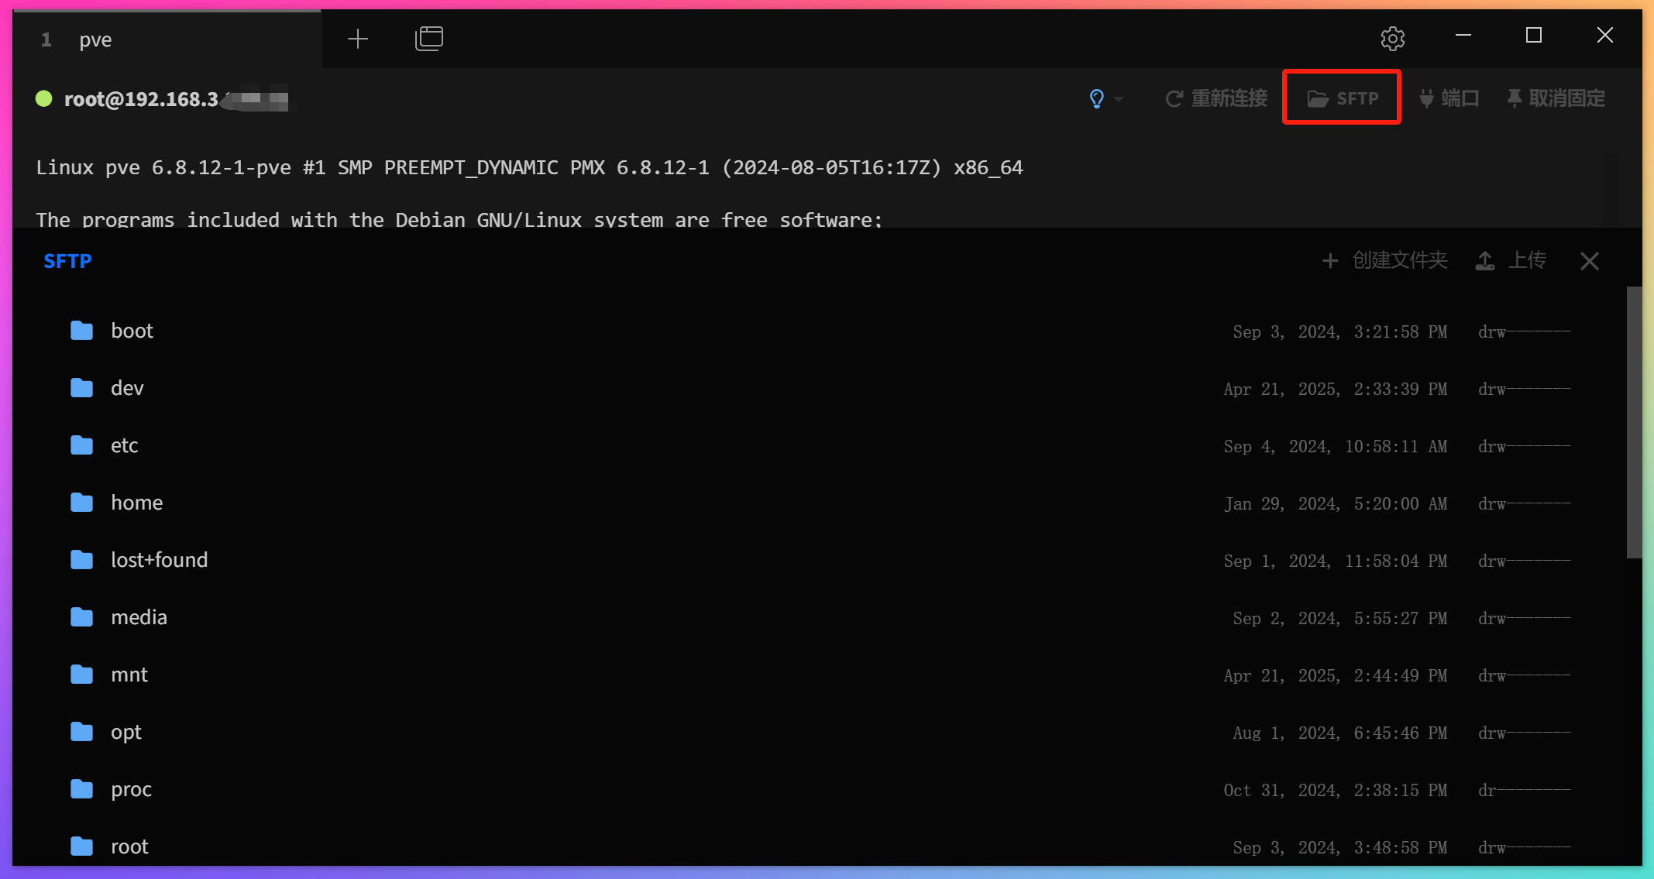1654x879 pixels.
Task: Open the 端口 port forwarding button
Action: (x=1449, y=98)
